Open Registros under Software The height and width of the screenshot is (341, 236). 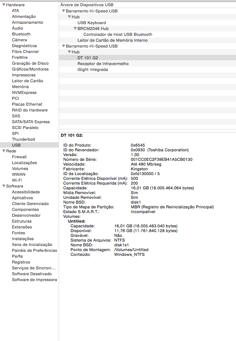[21, 262]
